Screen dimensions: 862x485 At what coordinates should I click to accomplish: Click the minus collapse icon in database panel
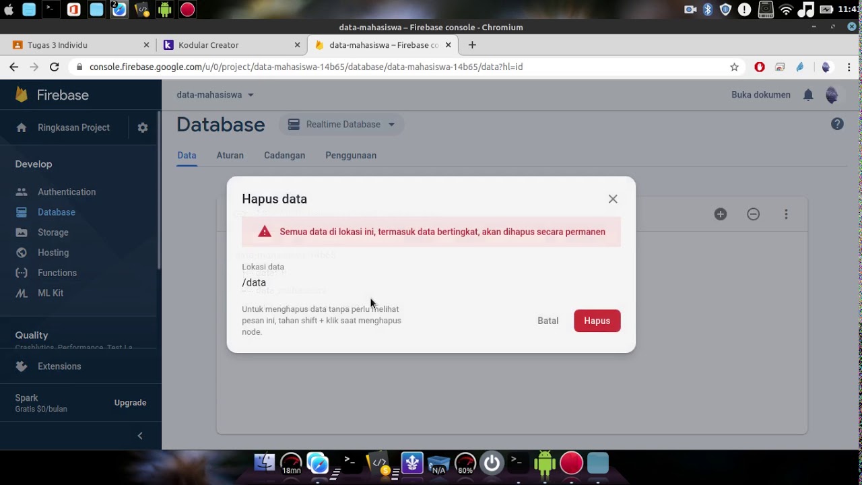(754, 214)
